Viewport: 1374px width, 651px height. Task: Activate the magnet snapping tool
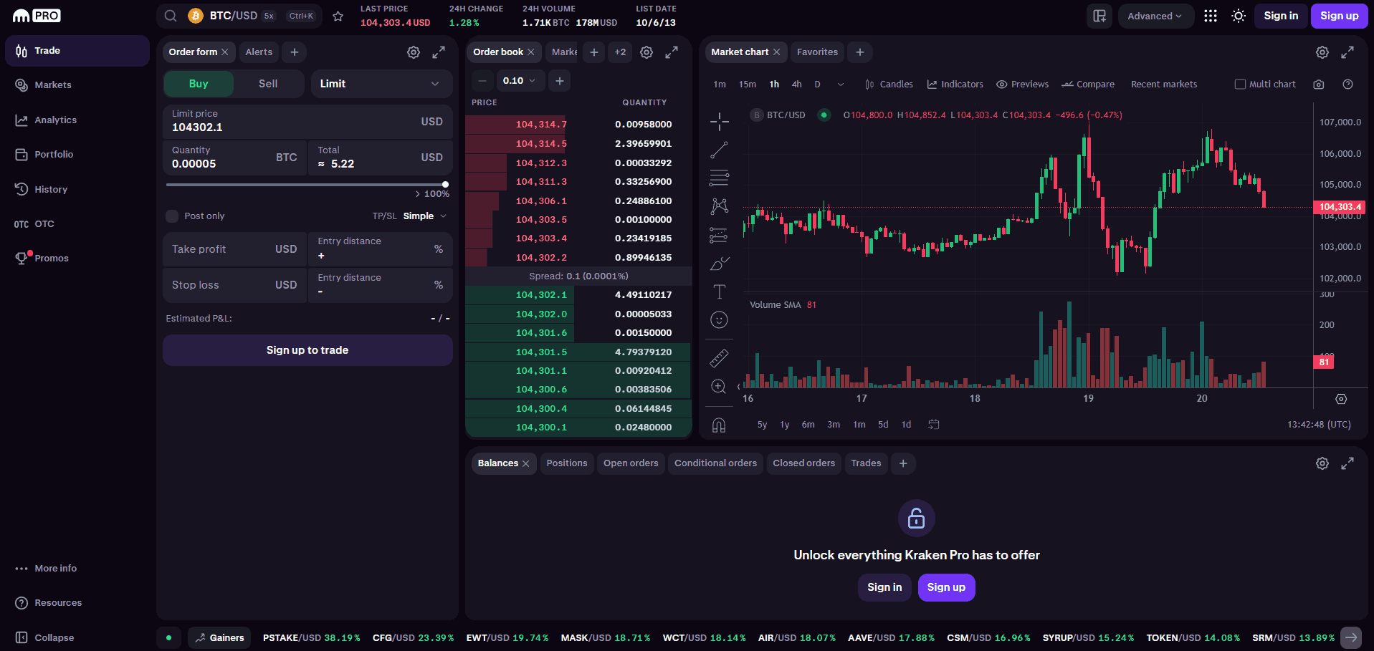(x=719, y=425)
